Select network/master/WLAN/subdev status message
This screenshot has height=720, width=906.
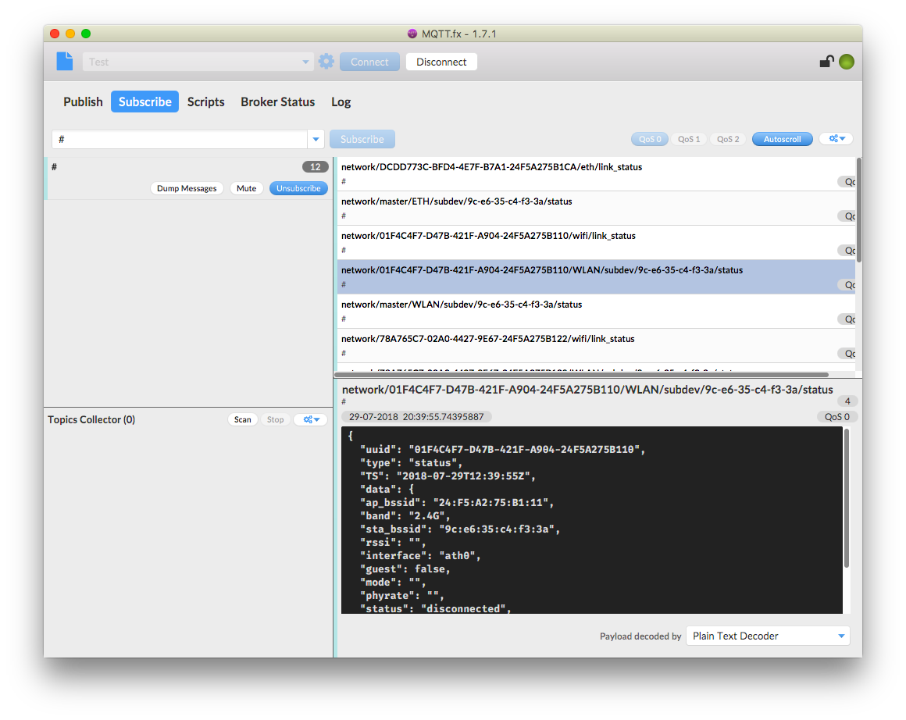pyautogui.click(x=596, y=312)
